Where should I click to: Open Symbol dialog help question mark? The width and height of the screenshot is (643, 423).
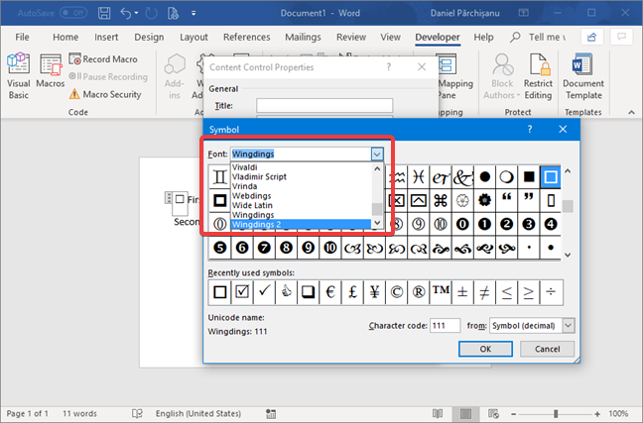(x=530, y=130)
